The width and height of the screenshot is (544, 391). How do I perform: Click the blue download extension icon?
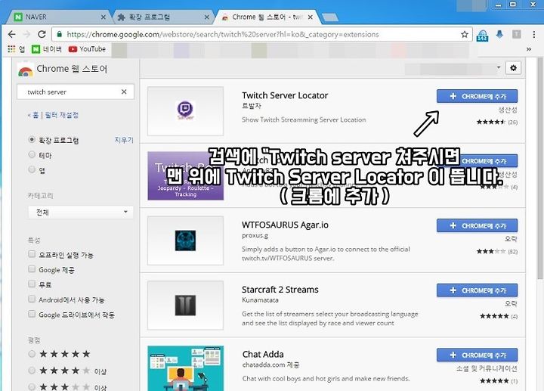point(499,34)
